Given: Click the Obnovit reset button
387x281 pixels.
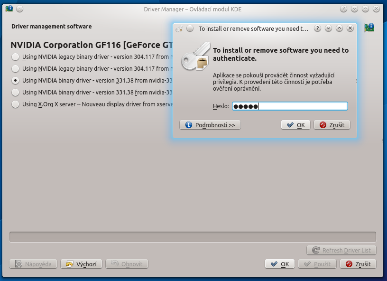Looking at the screenshot, I should point(127,264).
